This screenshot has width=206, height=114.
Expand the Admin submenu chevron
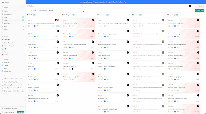pyautogui.click(x=24, y=29)
